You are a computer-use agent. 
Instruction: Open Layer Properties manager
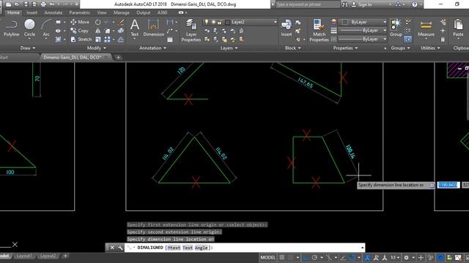191,30
